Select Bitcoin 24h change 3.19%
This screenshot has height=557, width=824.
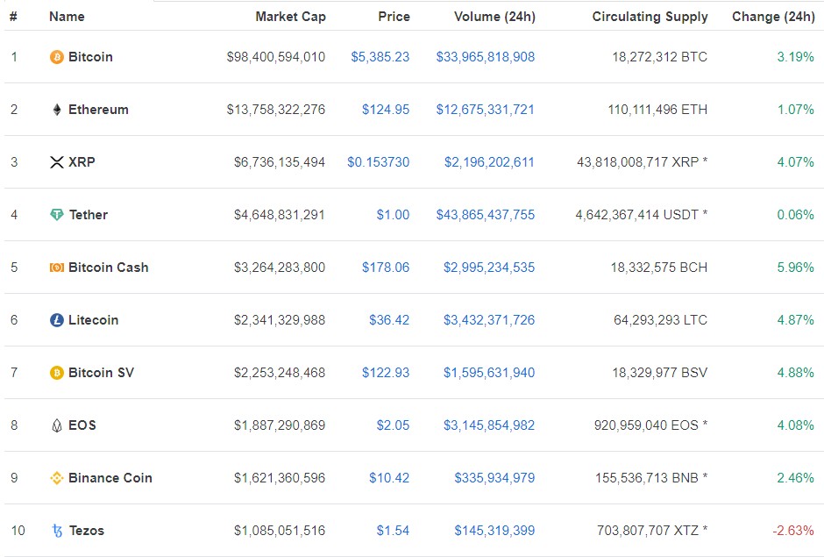point(796,57)
